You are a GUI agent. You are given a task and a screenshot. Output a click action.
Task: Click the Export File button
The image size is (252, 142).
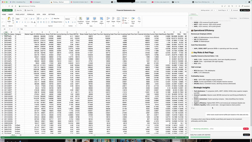[29, 10]
